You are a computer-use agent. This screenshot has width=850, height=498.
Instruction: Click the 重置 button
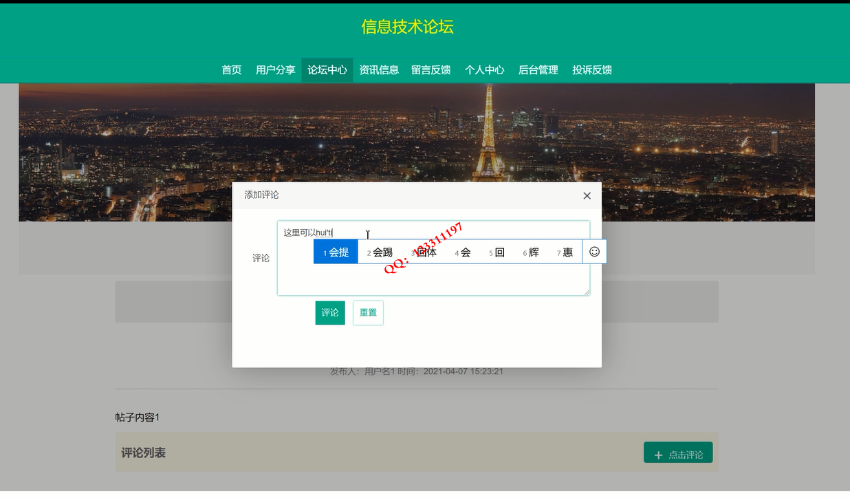(368, 312)
